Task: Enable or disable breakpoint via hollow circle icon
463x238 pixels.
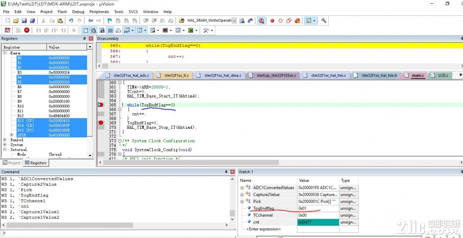Action: tap(281, 21)
